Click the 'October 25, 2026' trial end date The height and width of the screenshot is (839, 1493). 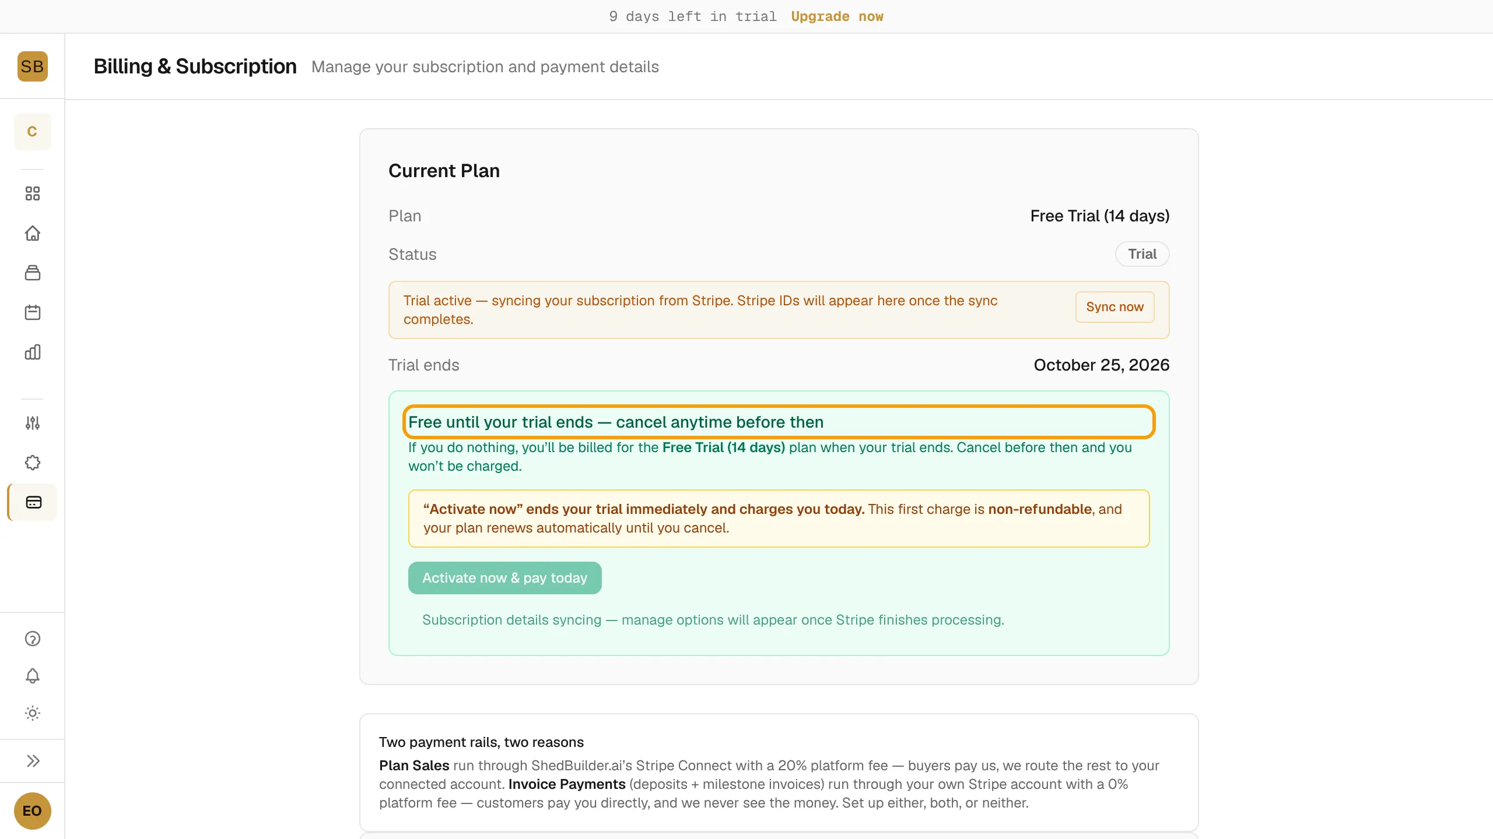tap(1101, 365)
